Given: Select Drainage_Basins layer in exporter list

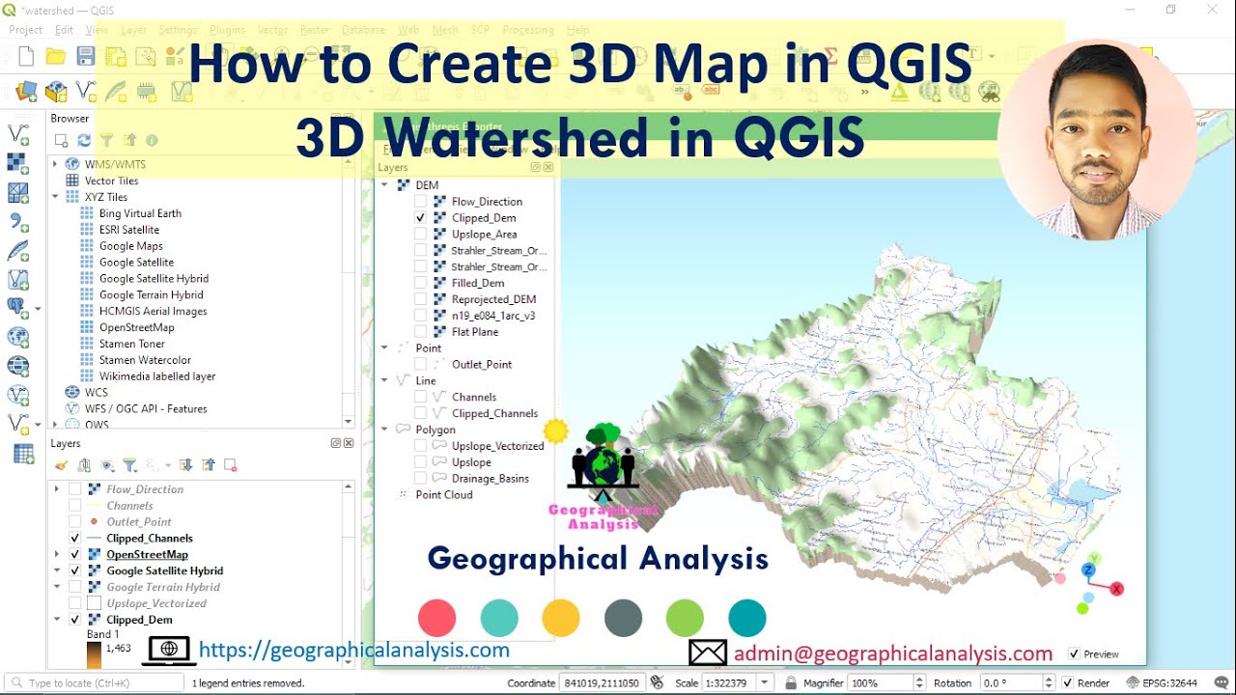Looking at the screenshot, I should pyautogui.click(x=491, y=479).
